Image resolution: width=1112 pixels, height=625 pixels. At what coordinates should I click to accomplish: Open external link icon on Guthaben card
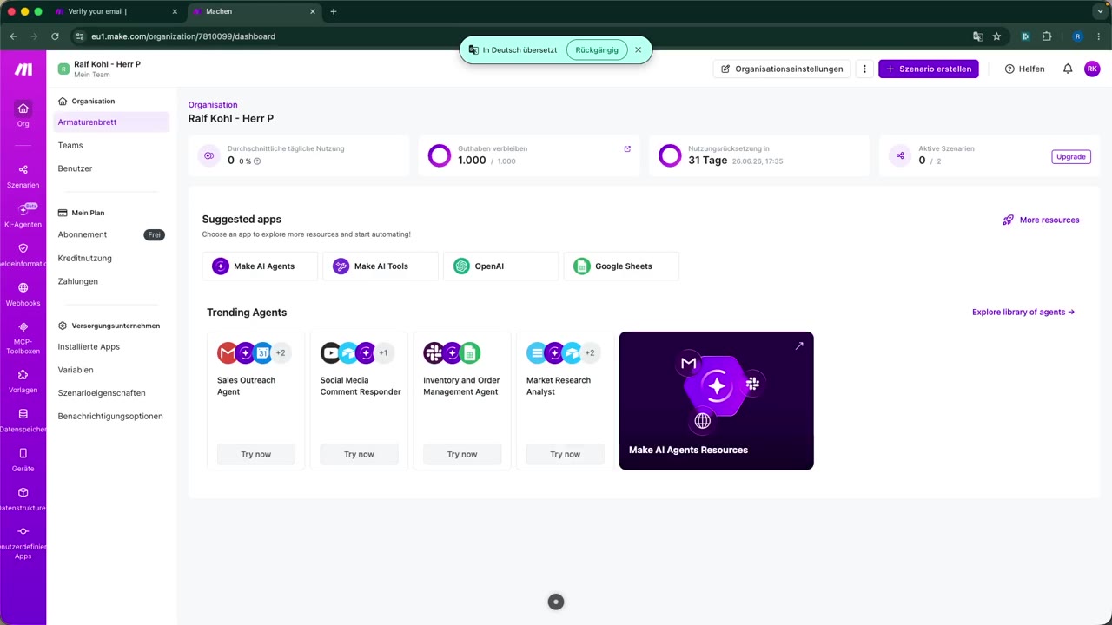(627, 148)
